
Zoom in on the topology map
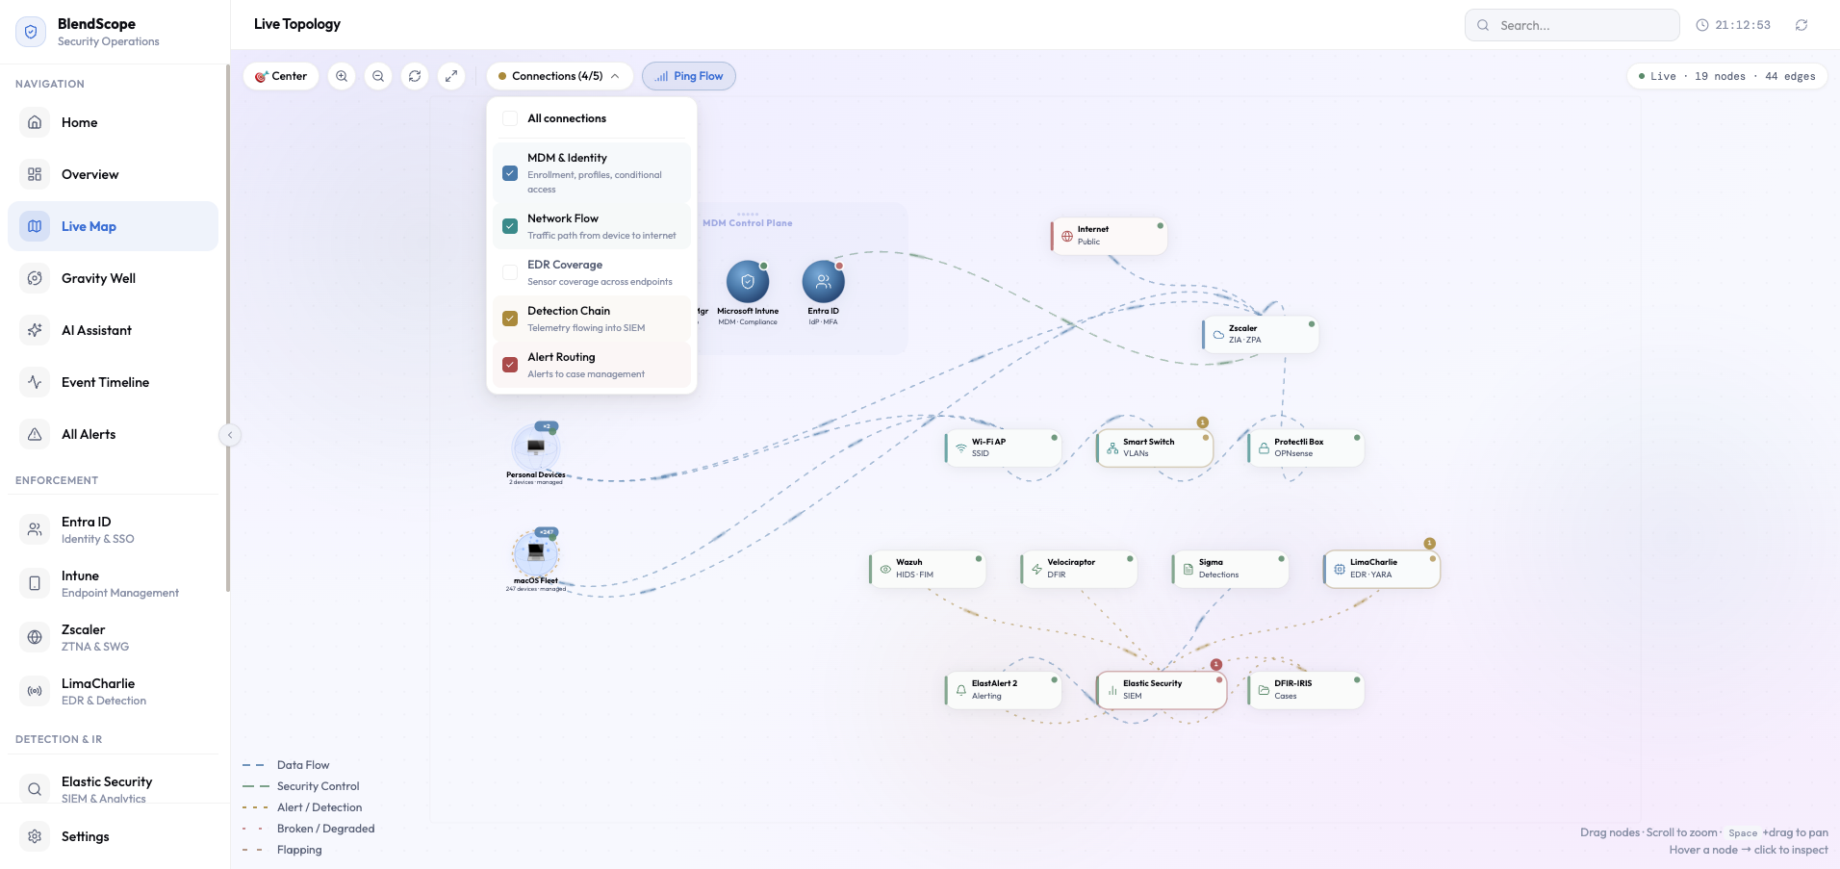pyautogui.click(x=342, y=76)
